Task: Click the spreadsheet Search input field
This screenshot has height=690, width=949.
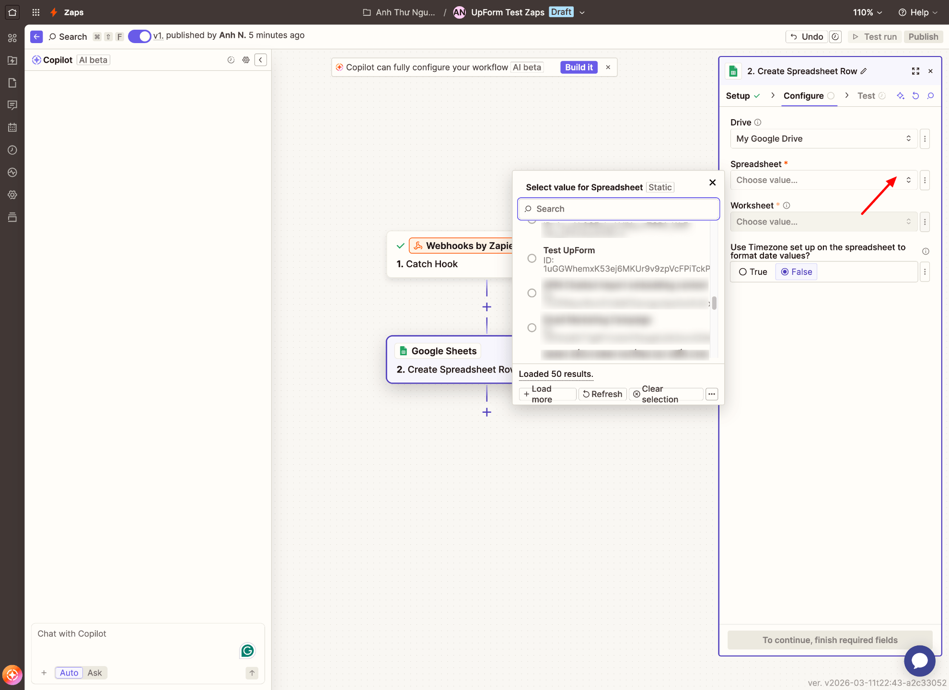Action: 619,209
